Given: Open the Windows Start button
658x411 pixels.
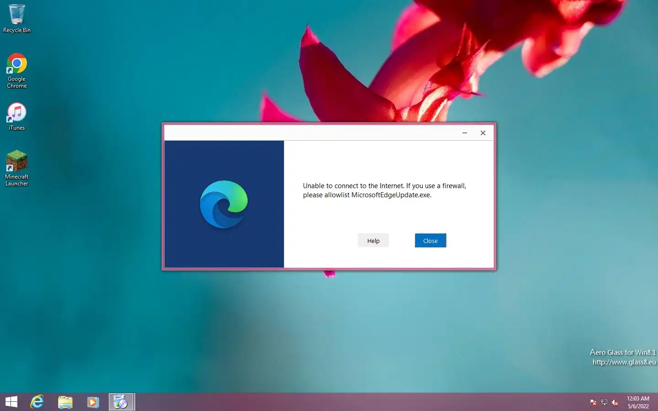Looking at the screenshot, I should pos(11,402).
